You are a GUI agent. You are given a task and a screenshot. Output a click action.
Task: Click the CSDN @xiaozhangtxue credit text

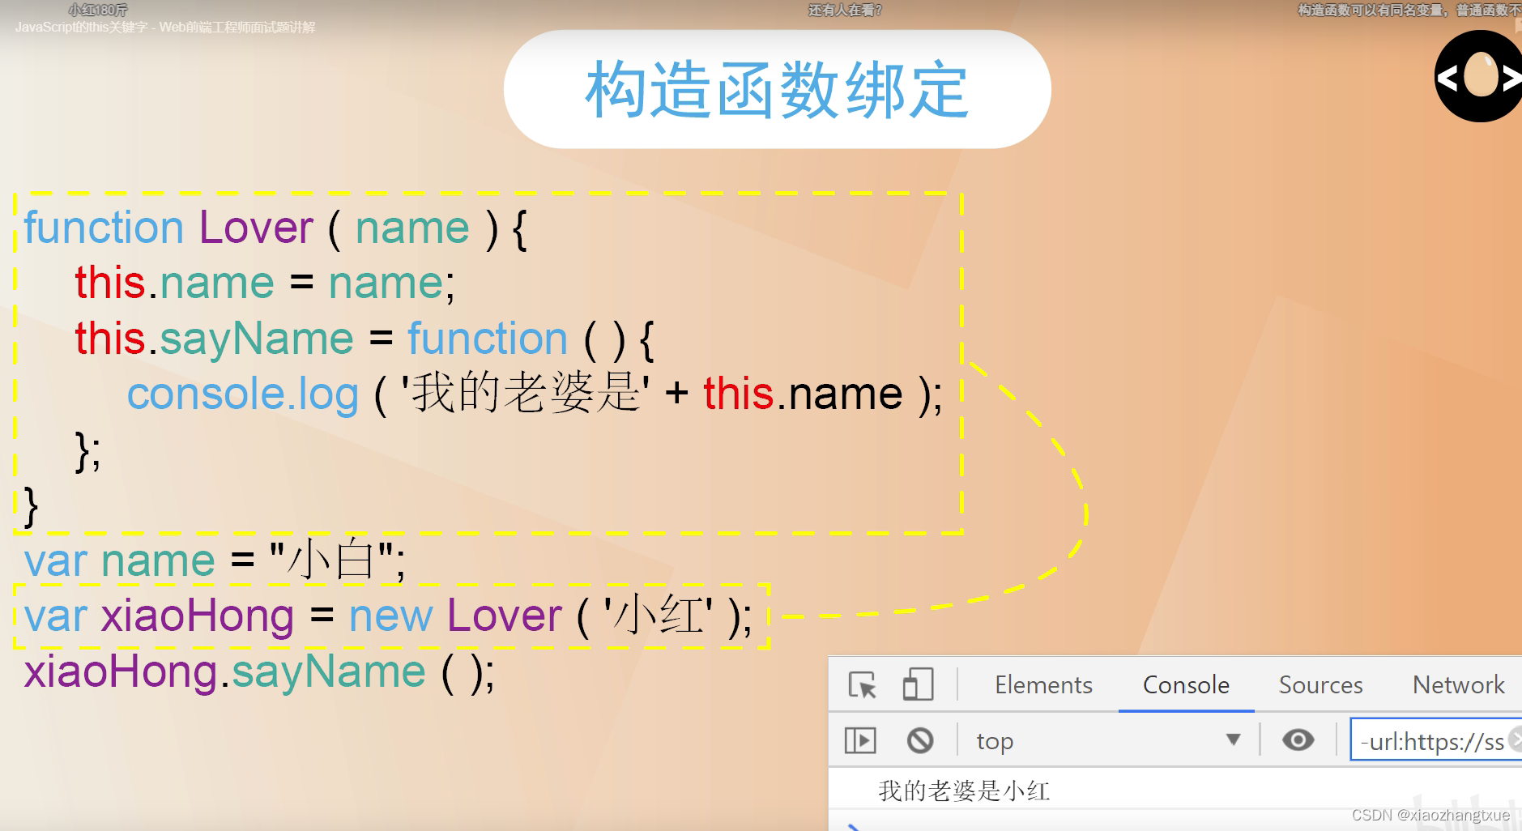1430,815
